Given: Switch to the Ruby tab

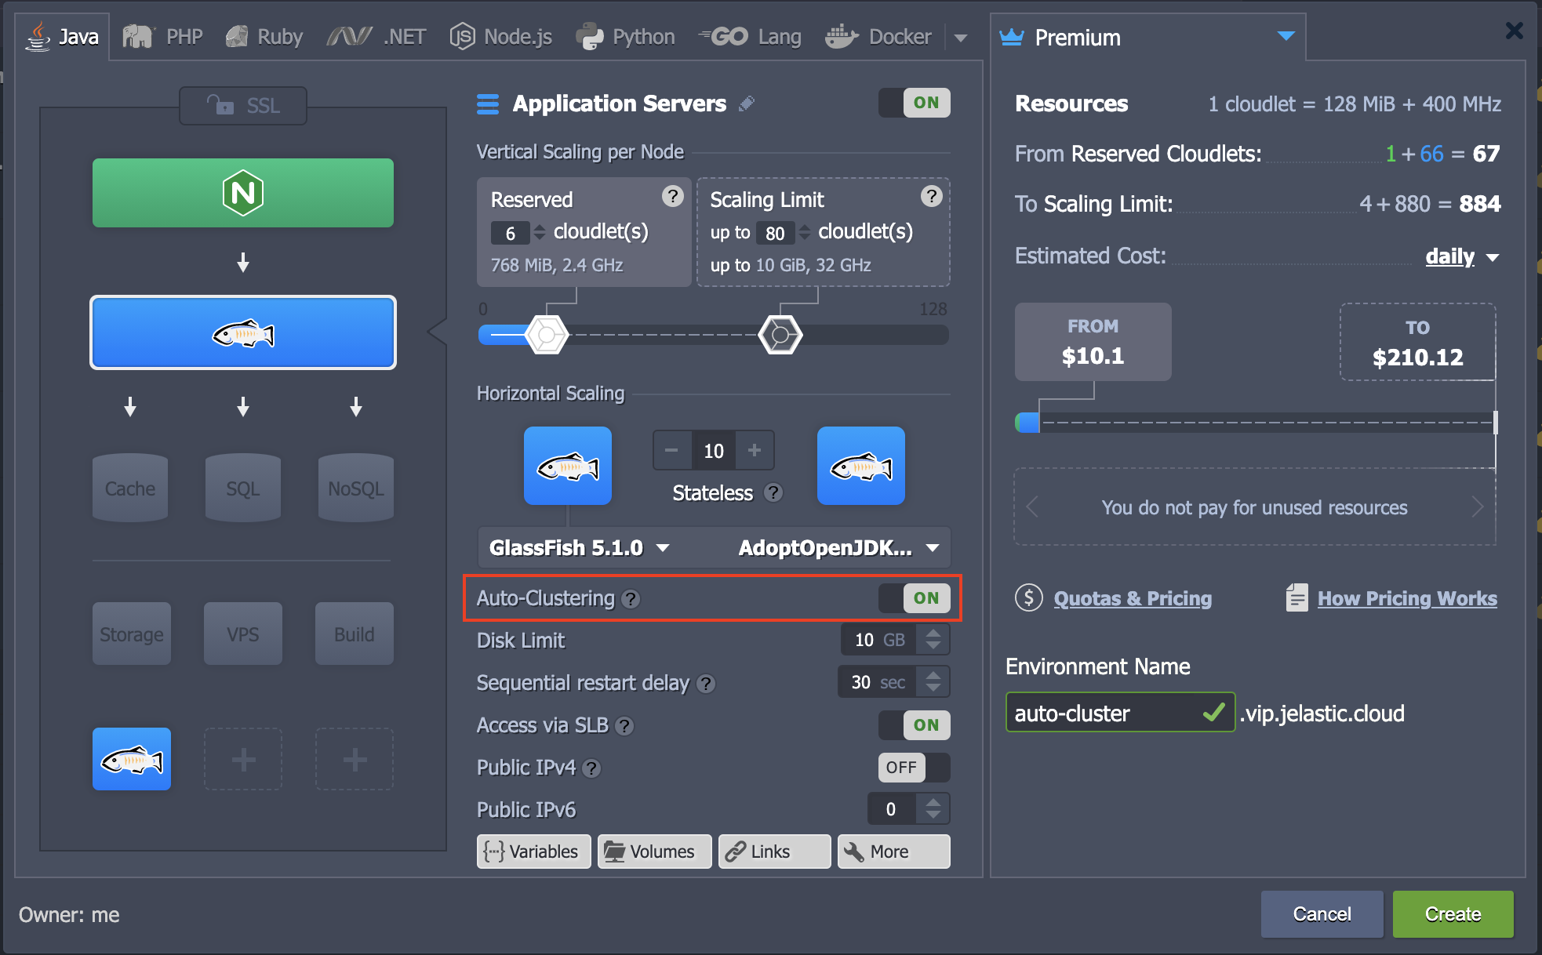Looking at the screenshot, I should (x=265, y=37).
